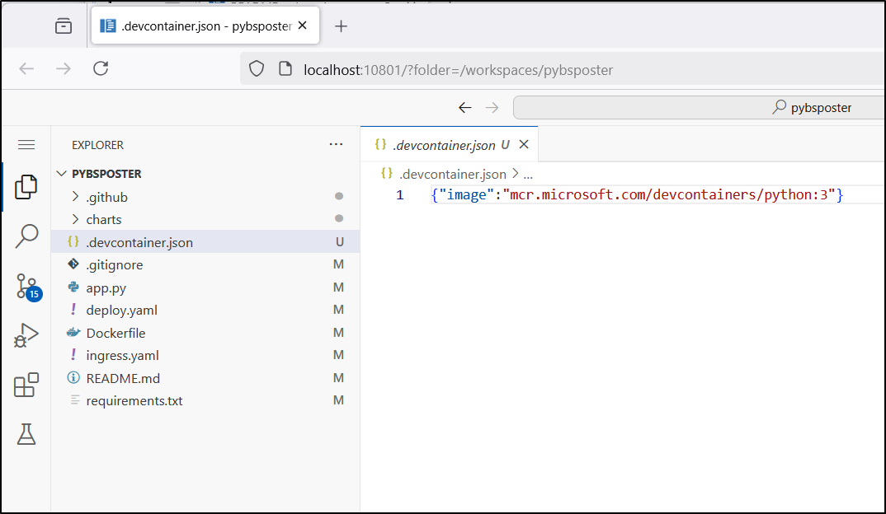The height and width of the screenshot is (514, 886).
Task: Open Source Control with 15 changes
Action: (26, 286)
